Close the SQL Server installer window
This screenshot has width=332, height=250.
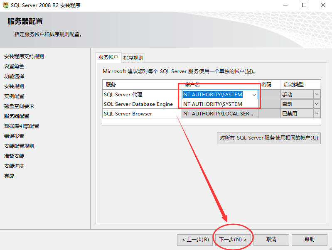(x=323, y=5)
